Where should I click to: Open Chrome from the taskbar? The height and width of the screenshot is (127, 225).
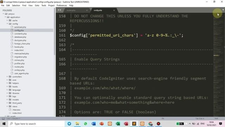(x=150, y=124)
